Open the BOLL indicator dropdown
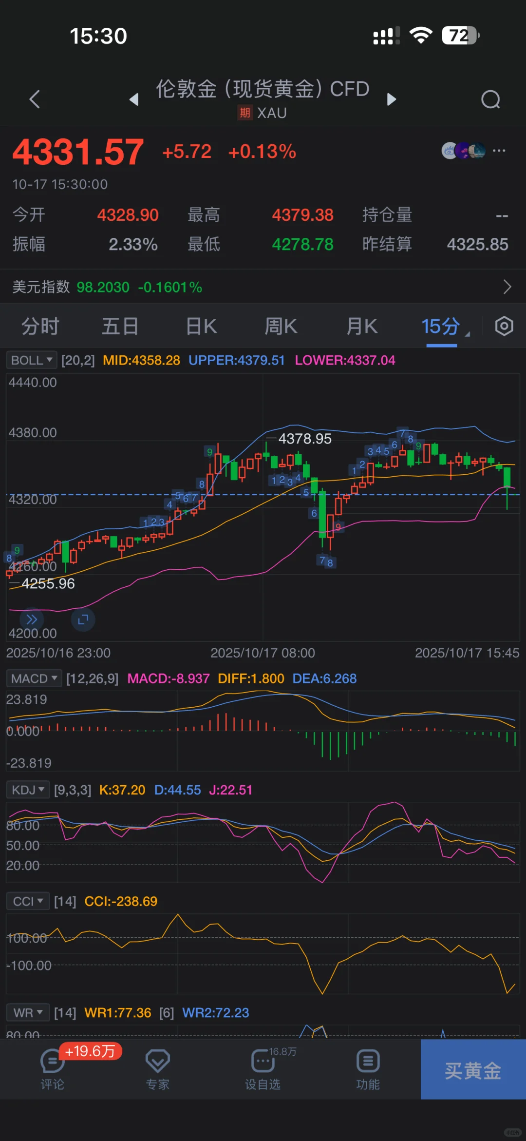The height and width of the screenshot is (1141, 526). (x=32, y=360)
